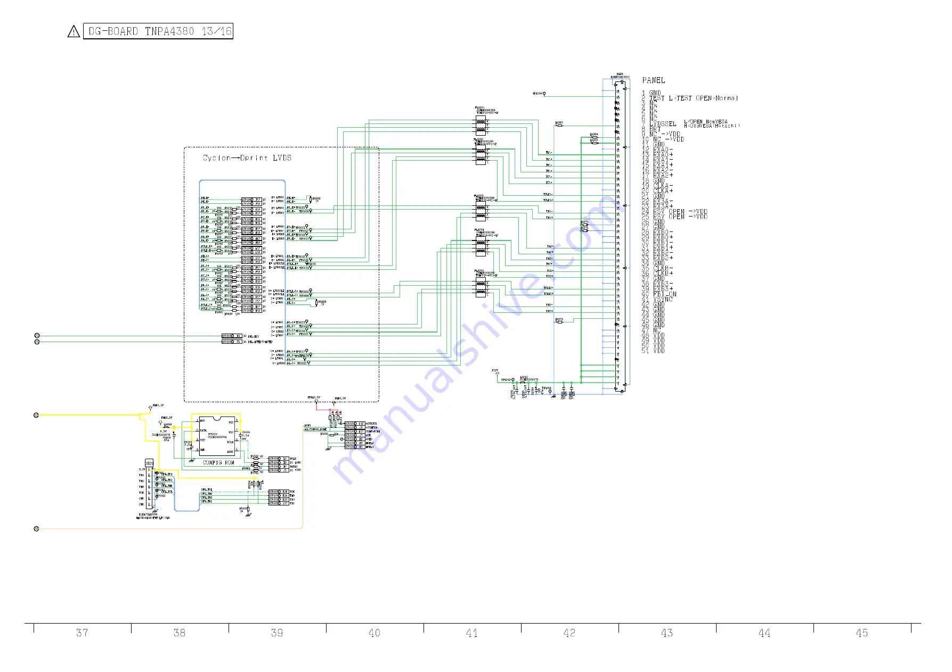Select column marker 44 in bottom ruler

coord(764,633)
